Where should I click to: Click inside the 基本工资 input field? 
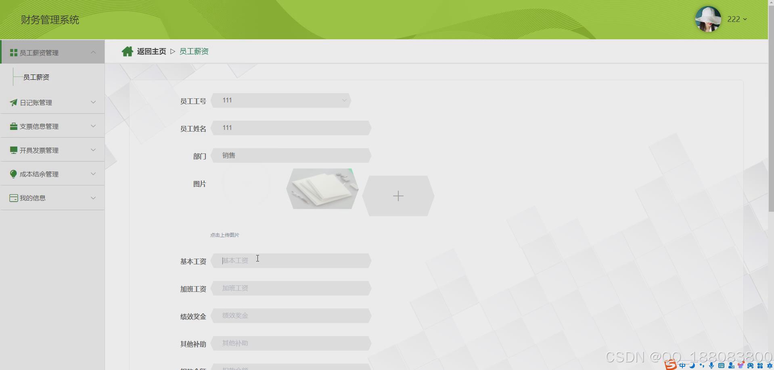pos(291,260)
